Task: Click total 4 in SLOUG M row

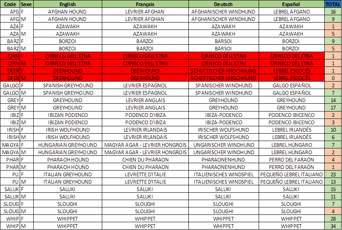Action: 333,212
